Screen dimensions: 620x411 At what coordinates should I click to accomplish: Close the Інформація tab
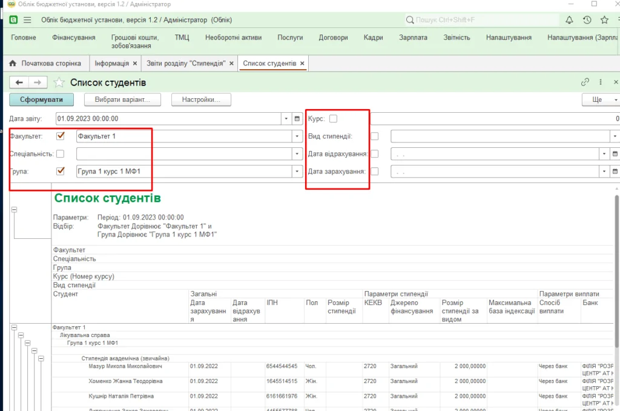[x=135, y=64]
